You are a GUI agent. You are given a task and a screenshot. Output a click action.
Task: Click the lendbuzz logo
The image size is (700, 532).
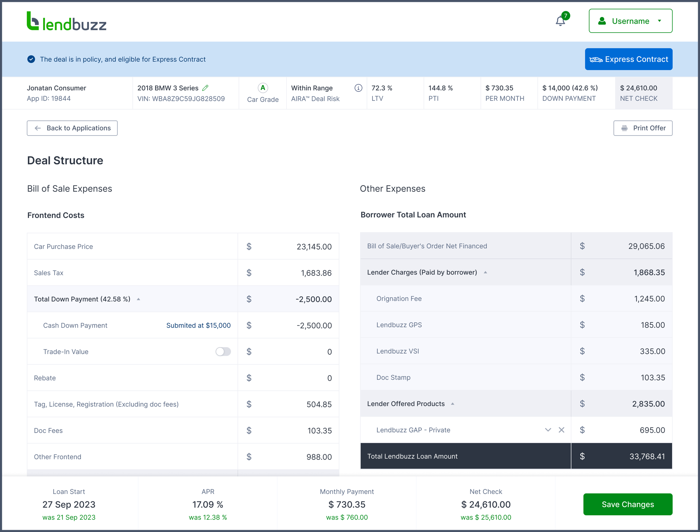click(66, 21)
